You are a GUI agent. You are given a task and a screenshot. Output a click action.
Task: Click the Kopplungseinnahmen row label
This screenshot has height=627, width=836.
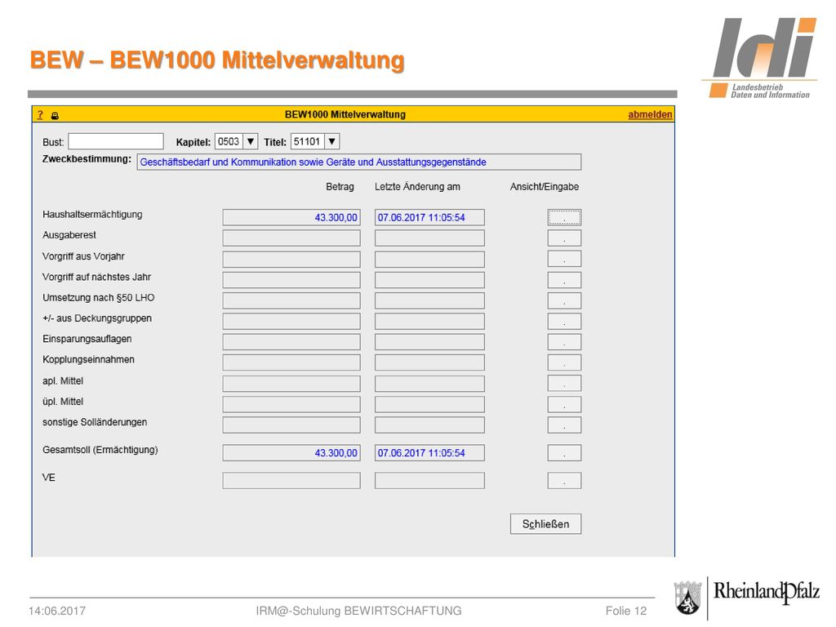click(x=88, y=359)
